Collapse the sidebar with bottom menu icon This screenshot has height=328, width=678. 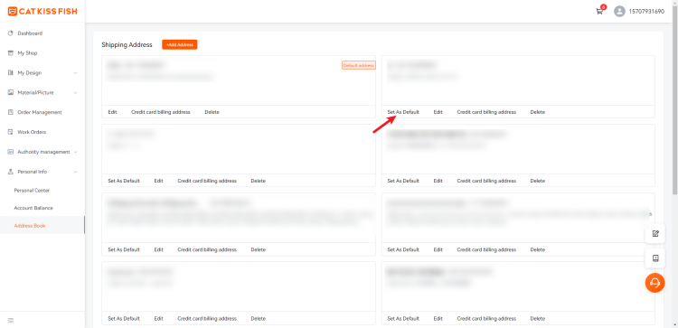click(x=11, y=320)
